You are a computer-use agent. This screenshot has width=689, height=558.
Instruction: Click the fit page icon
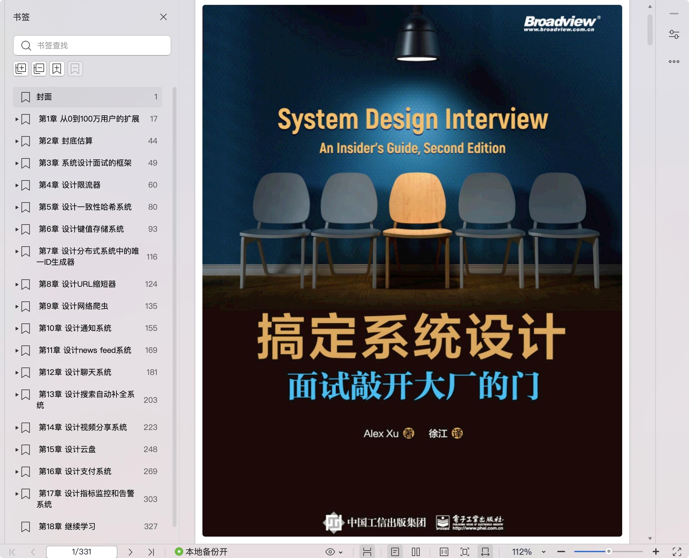click(x=465, y=552)
